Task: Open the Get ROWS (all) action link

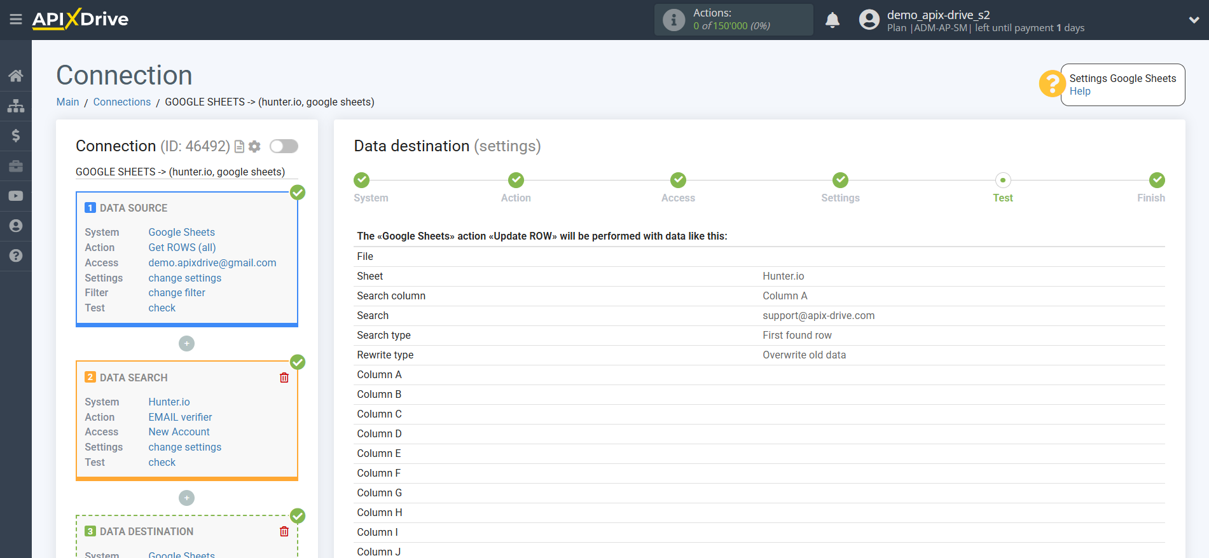Action: click(182, 248)
